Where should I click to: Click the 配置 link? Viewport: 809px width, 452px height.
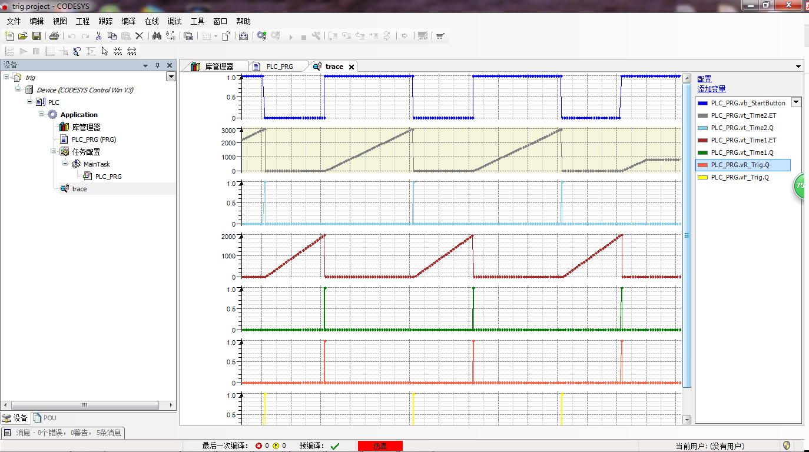coord(704,79)
